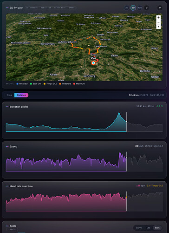Click the Dietikon label on the map
The image size is (169, 233).
pyautogui.click(x=145, y=71)
